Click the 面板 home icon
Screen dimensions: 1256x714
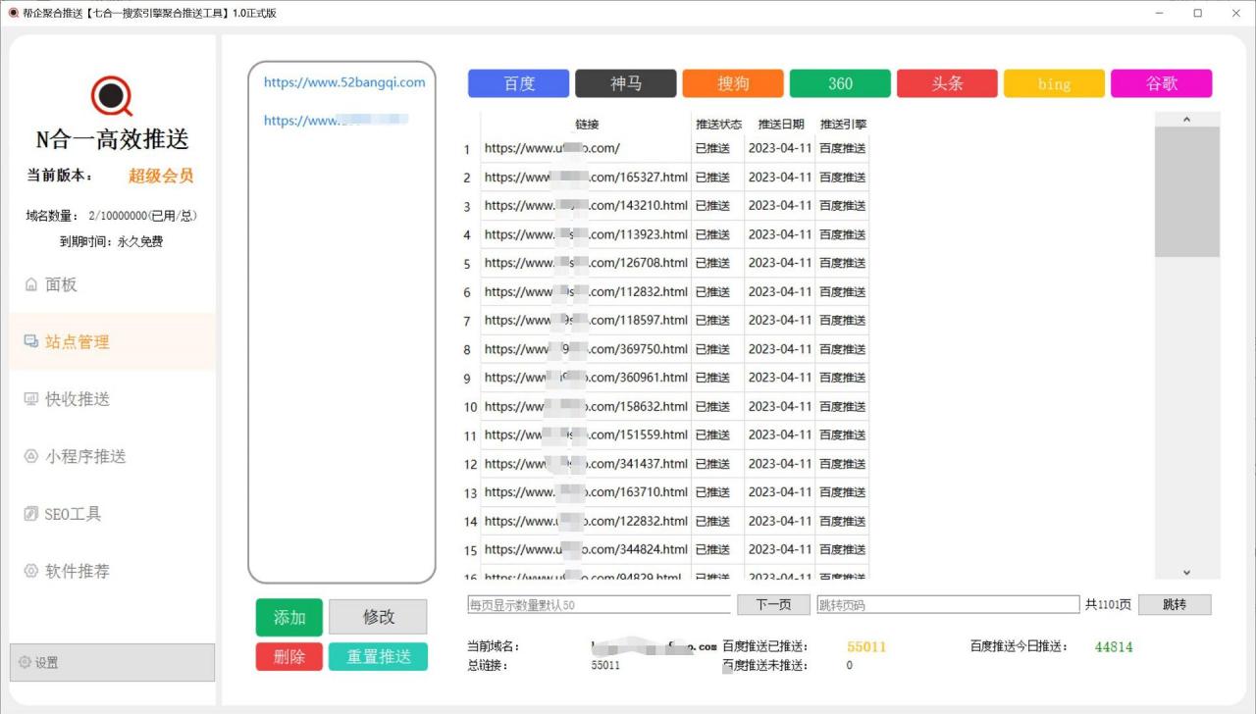31,284
